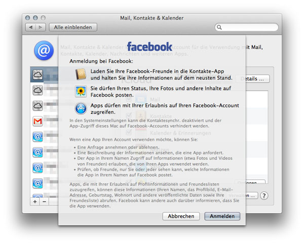The height and width of the screenshot is (244, 304).
Task: Focus the search field in the toolbar
Action: [x=247, y=27]
